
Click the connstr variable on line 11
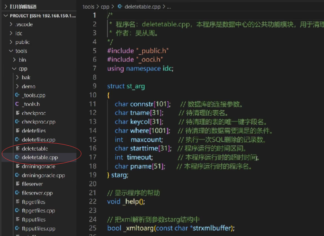click(142, 104)
